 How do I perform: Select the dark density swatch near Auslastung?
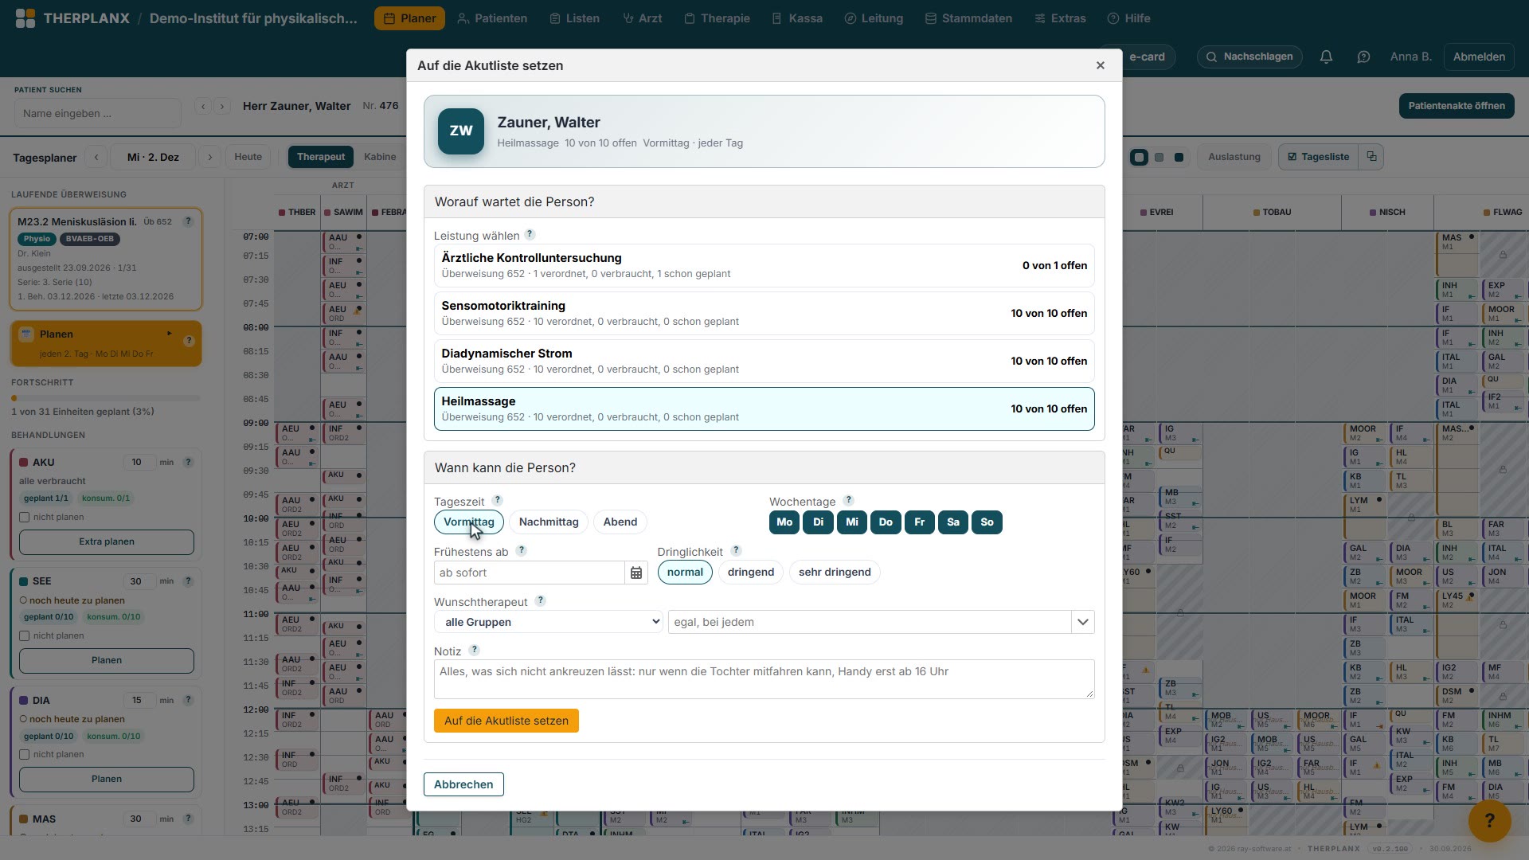click(x=1179, y=158)
